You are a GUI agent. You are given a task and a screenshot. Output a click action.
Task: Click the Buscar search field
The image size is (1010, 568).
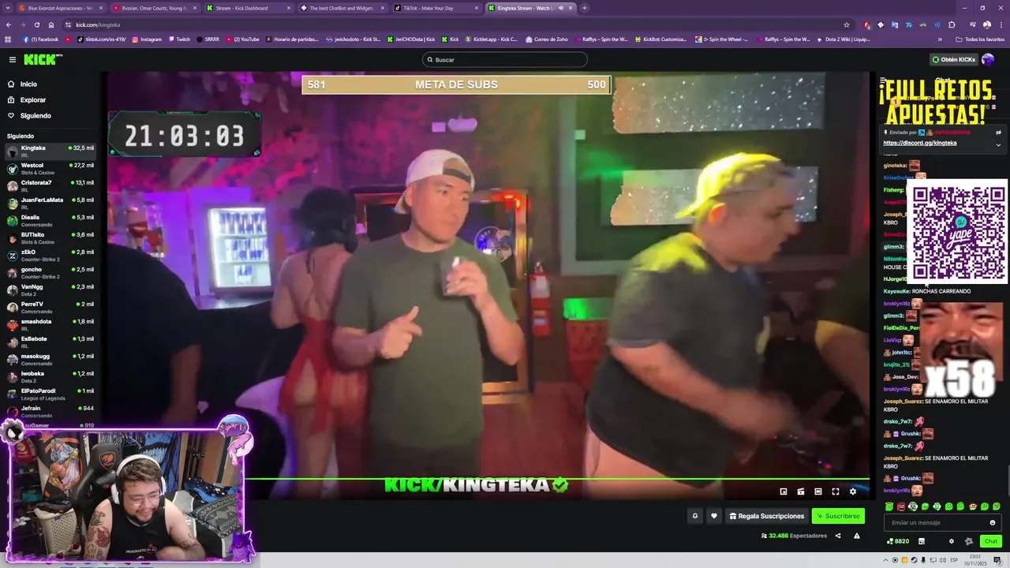pos(504,59)
